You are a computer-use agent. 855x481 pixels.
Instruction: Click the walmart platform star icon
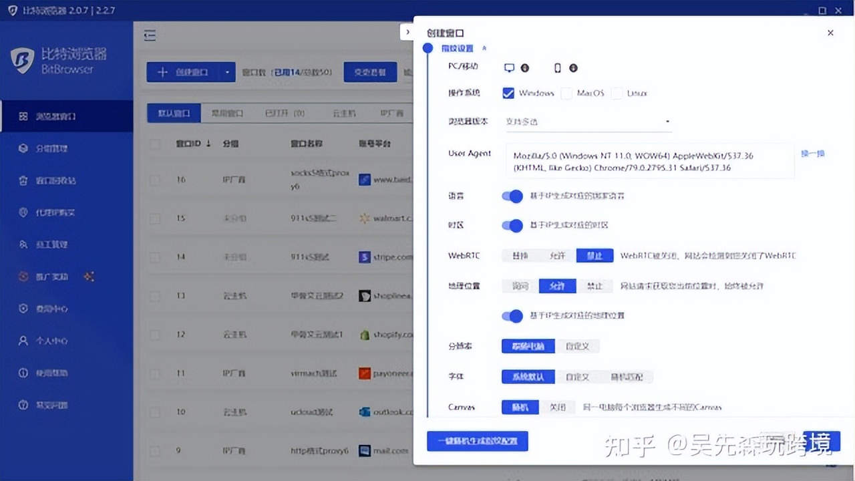click(x=365, y=218)
